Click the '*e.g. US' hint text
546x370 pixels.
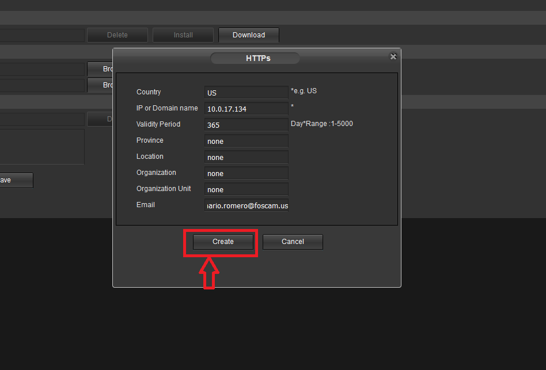[304, 91]
